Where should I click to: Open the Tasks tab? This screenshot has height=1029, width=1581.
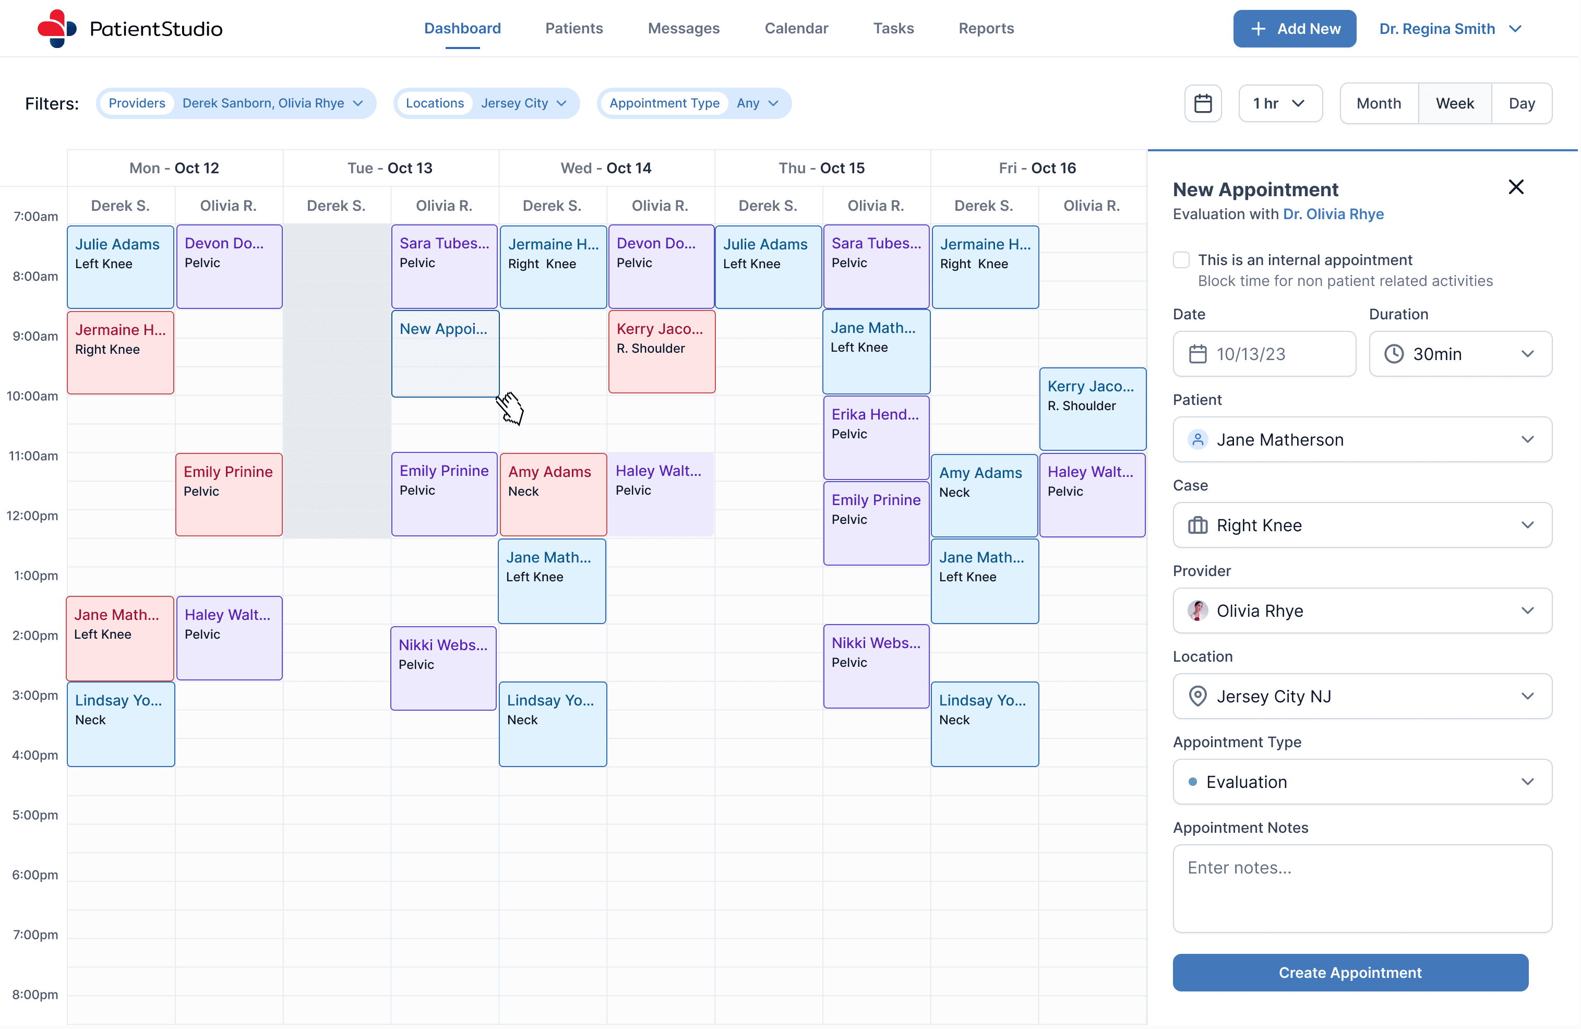(893, 29)
